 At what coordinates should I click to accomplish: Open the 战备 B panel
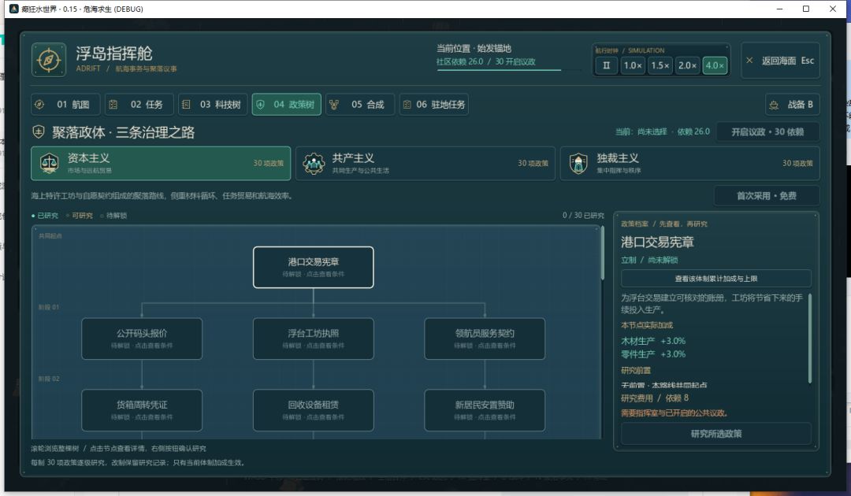(793, 105)
